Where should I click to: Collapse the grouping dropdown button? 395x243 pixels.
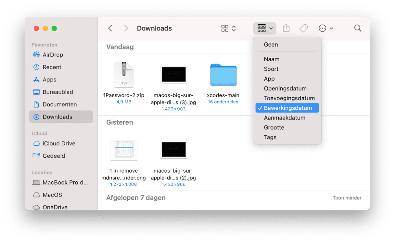pos(264,28)
